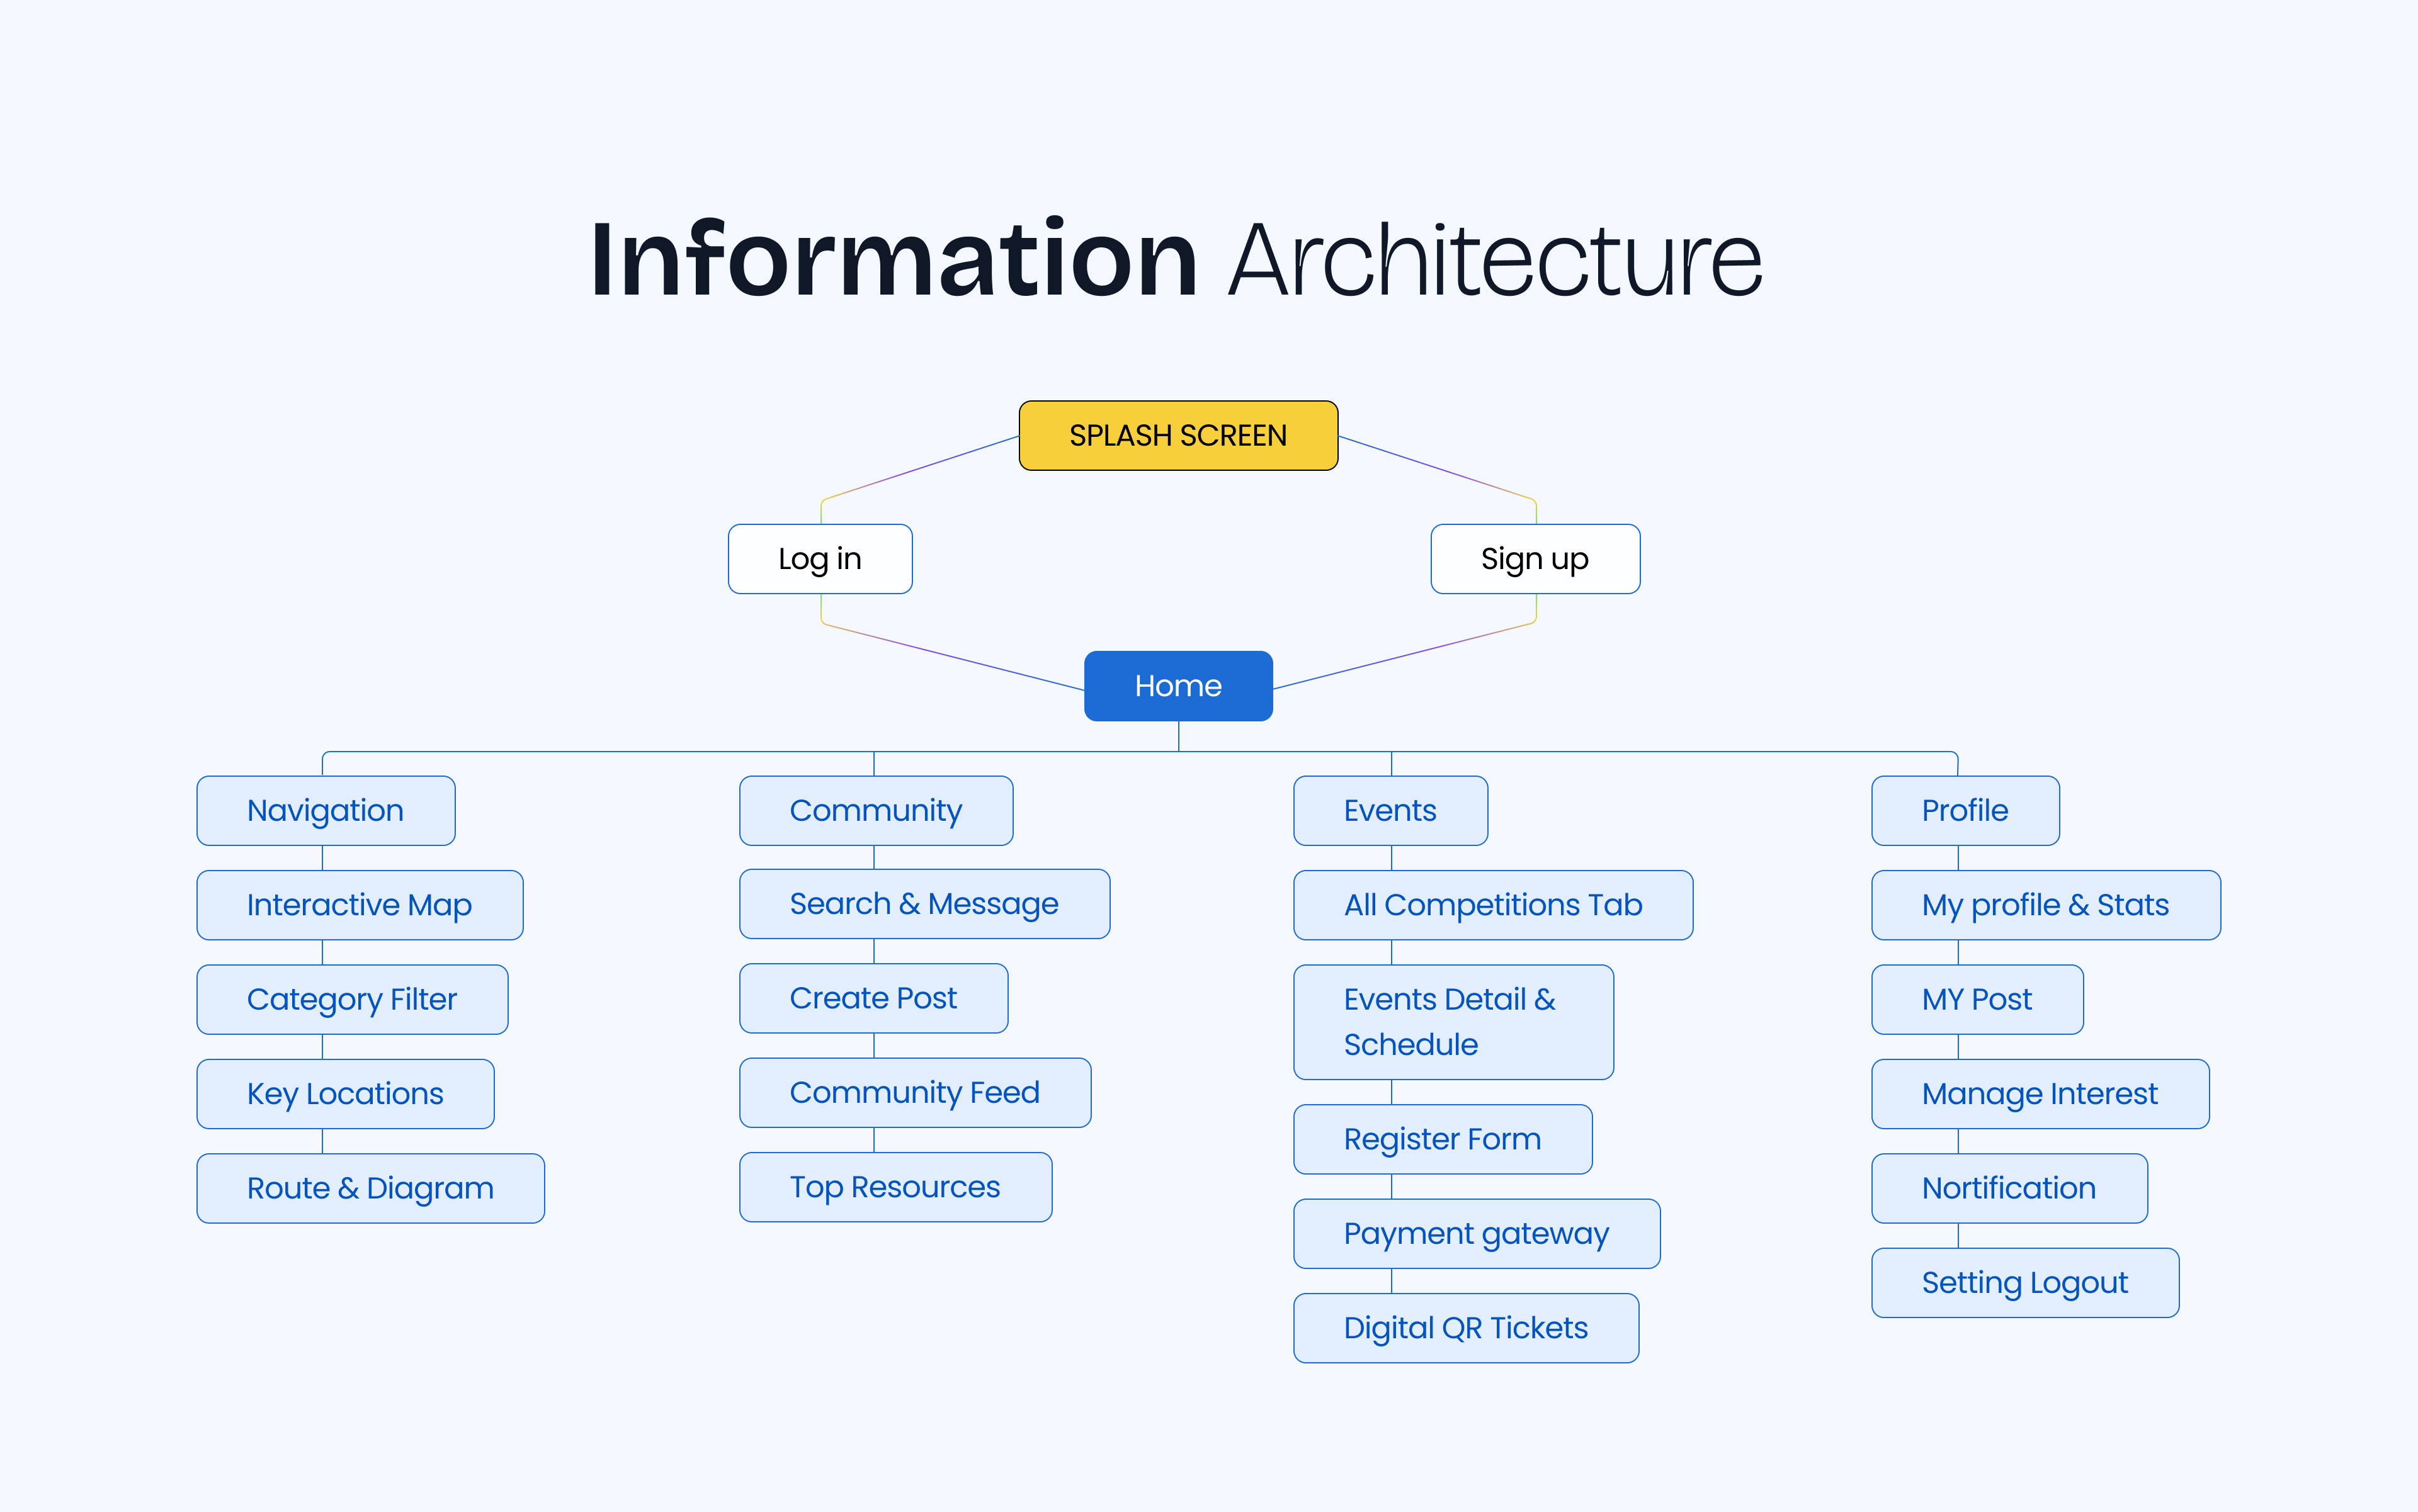Select the Sign up box

tap(1535, 559)
